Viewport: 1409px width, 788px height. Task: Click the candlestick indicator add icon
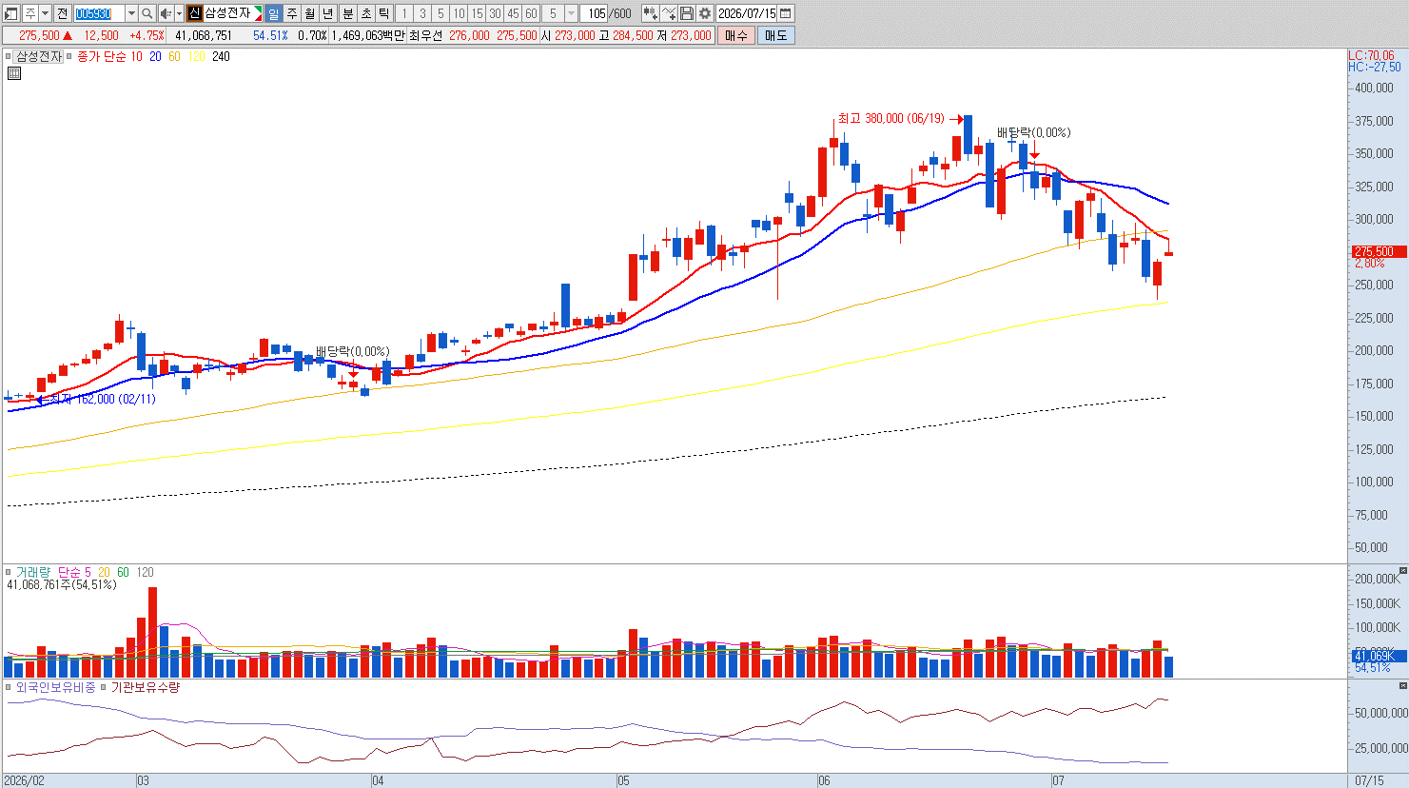(650, 13)
